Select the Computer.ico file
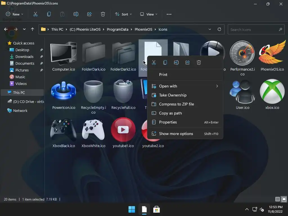Screen dimensions: 288x216 64,56
